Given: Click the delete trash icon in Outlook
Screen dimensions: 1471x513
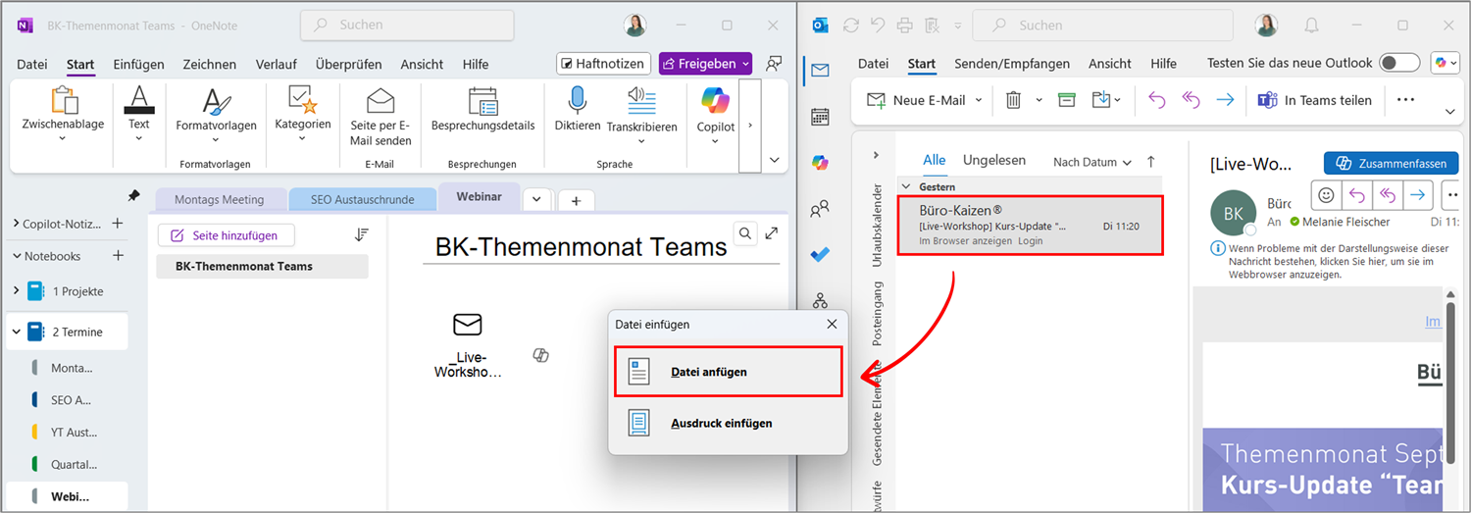Looking at the screenshot, I should pos(1013,100).
